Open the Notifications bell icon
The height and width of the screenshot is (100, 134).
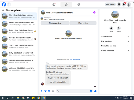[124, 4]
